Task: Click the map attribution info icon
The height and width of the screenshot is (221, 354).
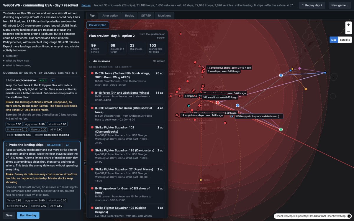Action: [349, 216]
